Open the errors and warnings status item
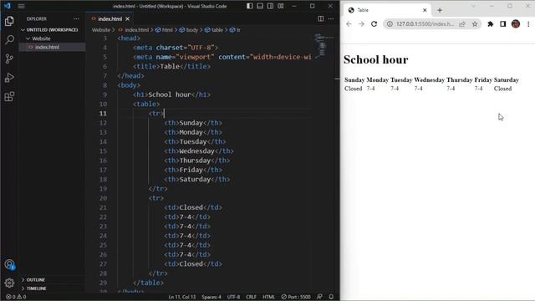The image size is (535, 301). click(x=16, y=297)
